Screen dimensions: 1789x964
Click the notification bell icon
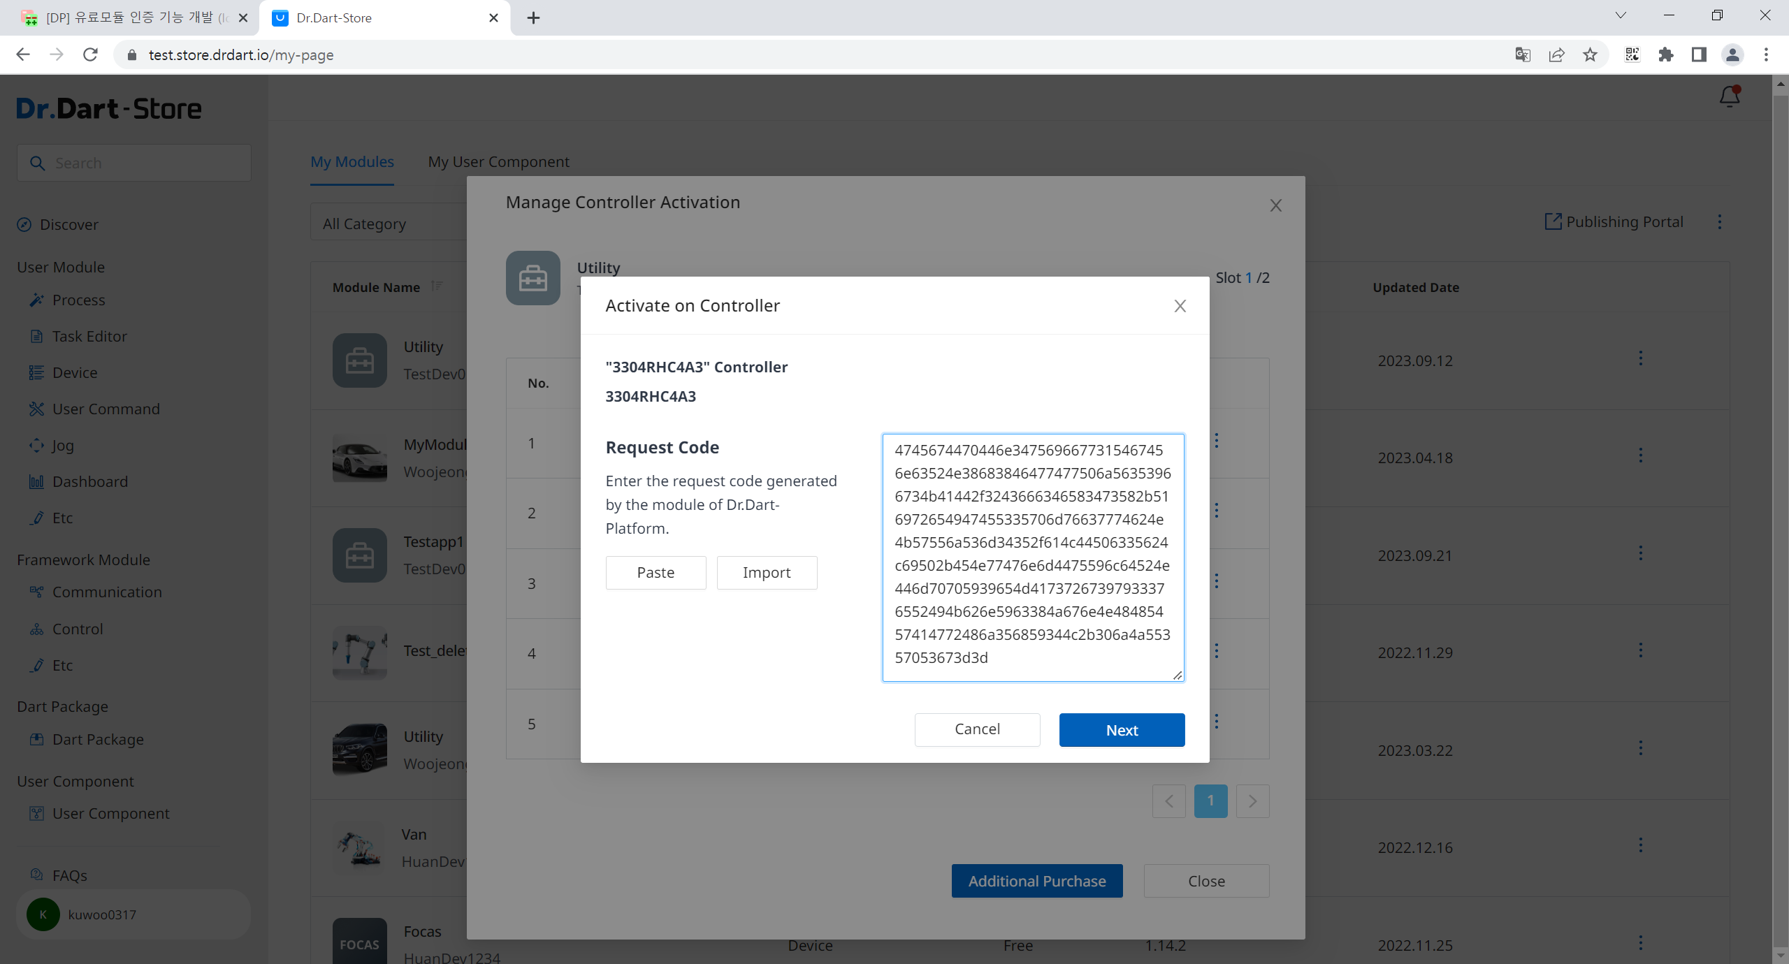[1729, 96]
